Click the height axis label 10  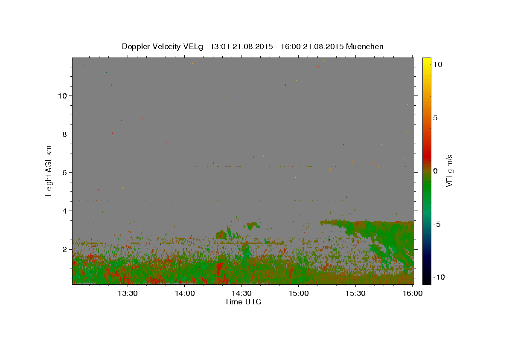(x=63, y=96)
